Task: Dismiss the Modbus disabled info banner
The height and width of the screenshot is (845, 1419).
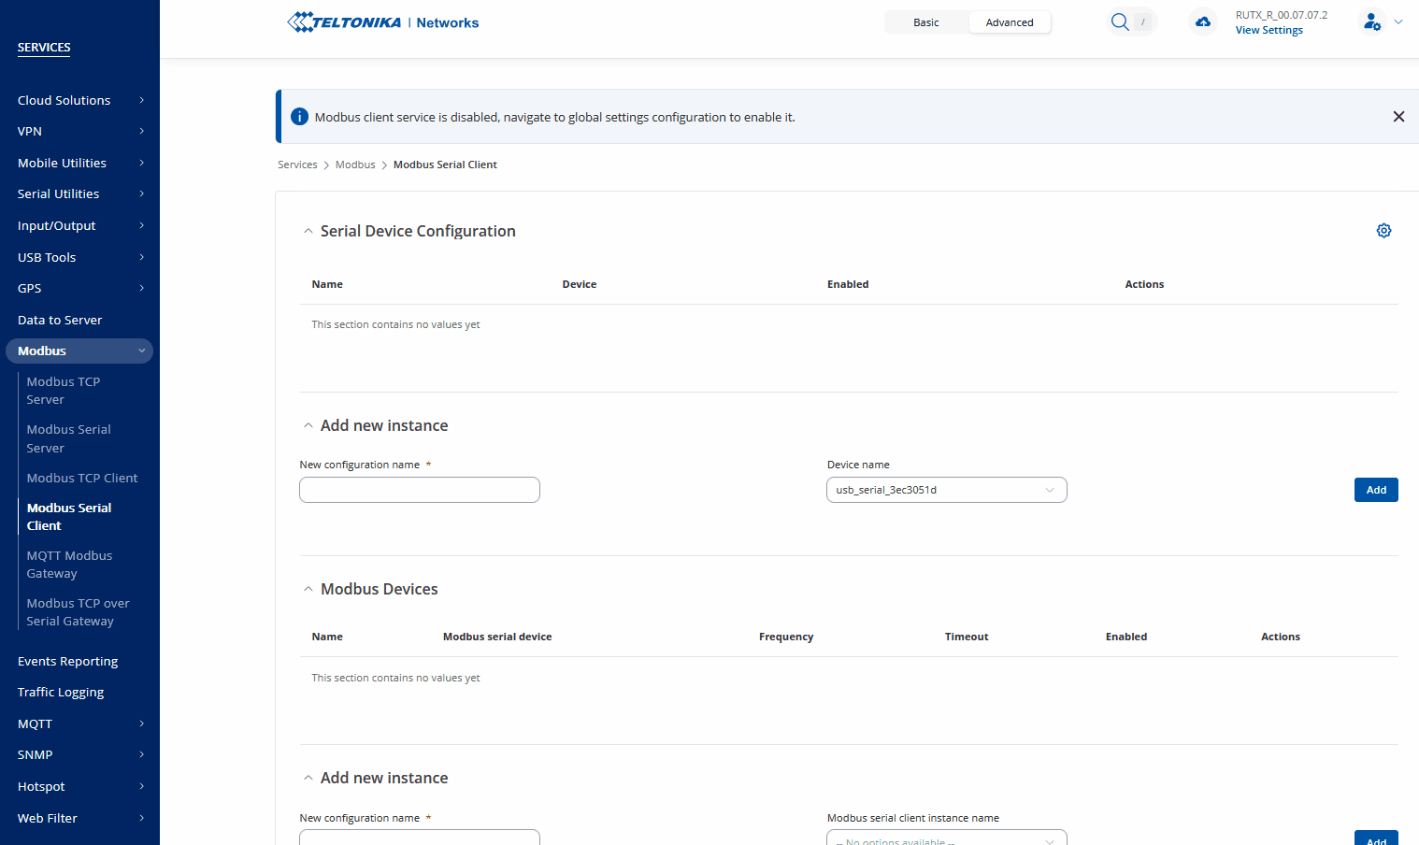Action: coord(1398,117)
